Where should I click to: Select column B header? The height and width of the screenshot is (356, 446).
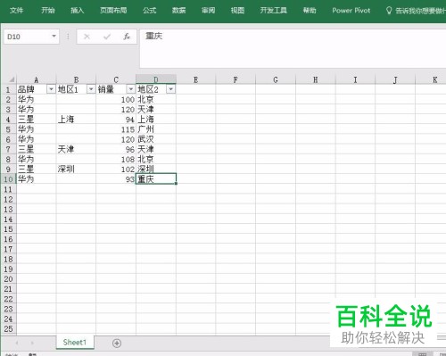[76, 79]
